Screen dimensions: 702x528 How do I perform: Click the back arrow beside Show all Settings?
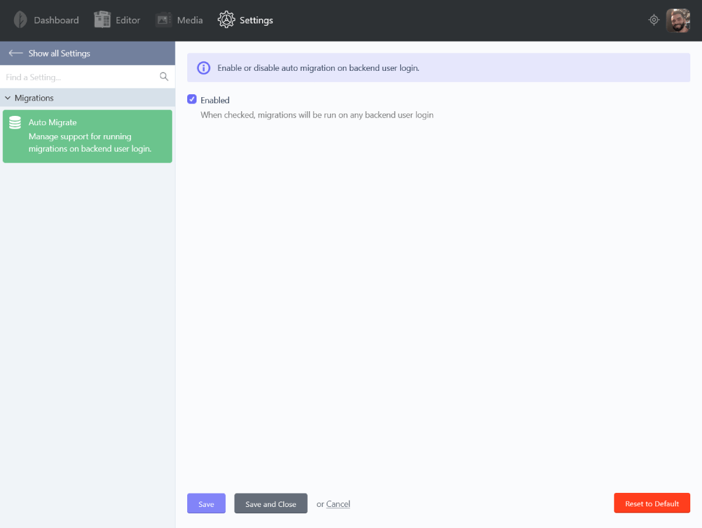[16, 53]
